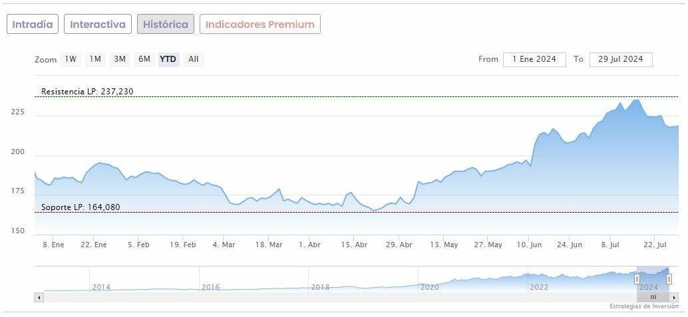This screenshot has width=688, height=317.
Task: Open the Intradía chart tab
Action: point(33,24)
